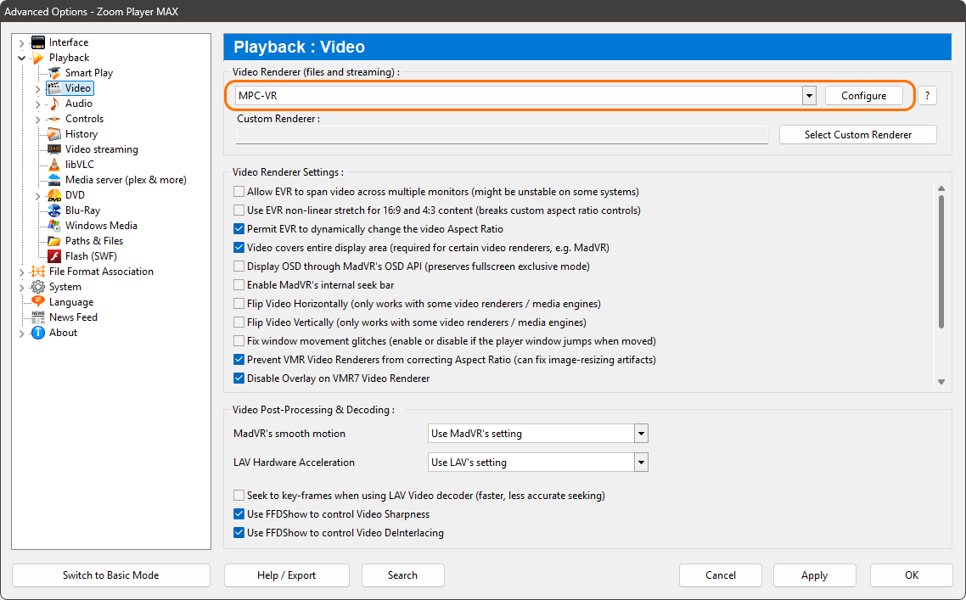This screenshot has height=600, width=966.
Task: Click Configure renderer button
Action: (864, 96)
